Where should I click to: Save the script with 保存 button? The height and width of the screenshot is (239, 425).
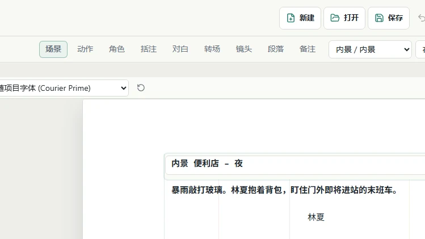(x=389, y=18)
